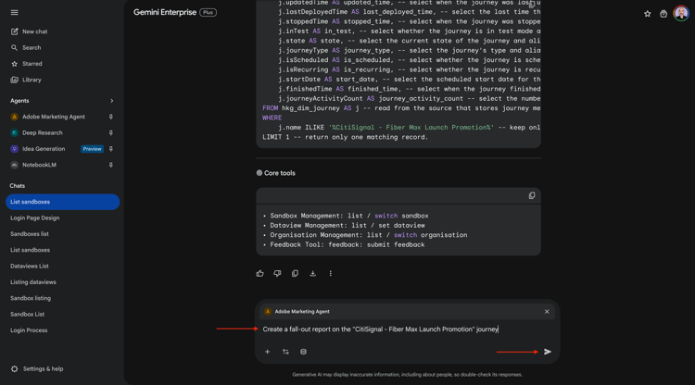The height and width of the screenshot is (385, 695).
Task: Open the data source icon in prompt bar
Action: (303, 352)
